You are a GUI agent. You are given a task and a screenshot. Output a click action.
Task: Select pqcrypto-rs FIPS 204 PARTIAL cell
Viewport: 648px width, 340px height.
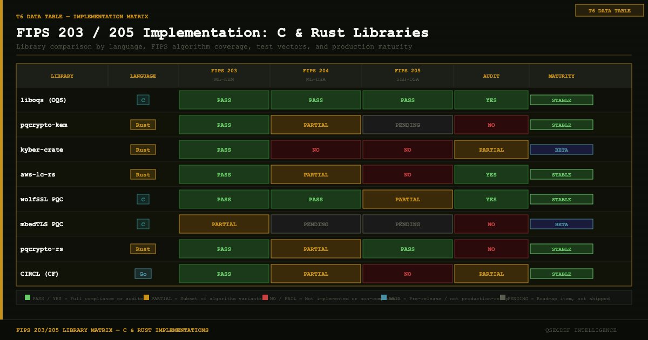point(316,249)
